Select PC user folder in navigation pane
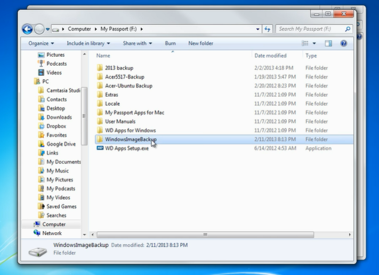Viewport: 379px width, 275px height. coord(45,82)
